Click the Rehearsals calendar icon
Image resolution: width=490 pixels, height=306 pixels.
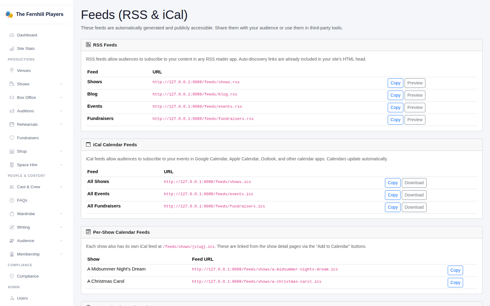tap(12, 124)
